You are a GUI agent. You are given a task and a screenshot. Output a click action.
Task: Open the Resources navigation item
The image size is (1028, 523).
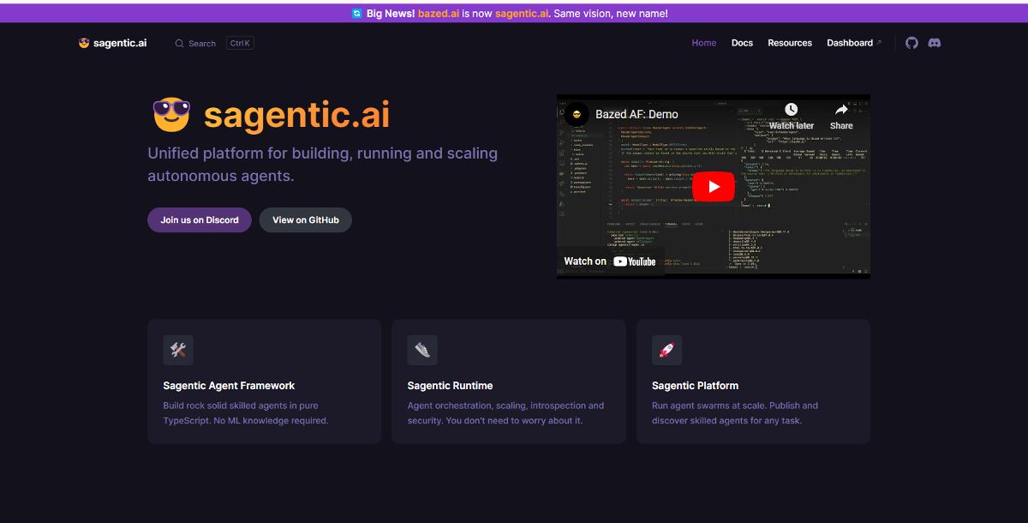click(789, 42)
